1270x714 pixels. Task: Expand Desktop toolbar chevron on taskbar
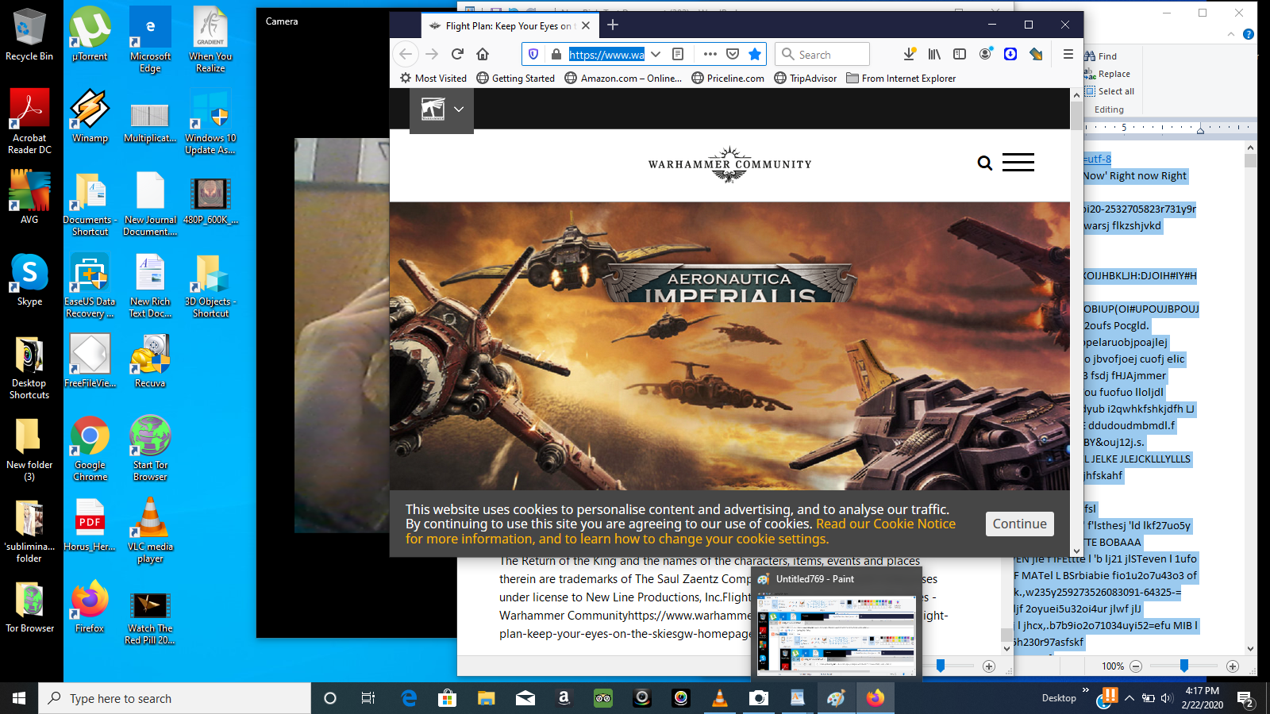point(1086,690)
